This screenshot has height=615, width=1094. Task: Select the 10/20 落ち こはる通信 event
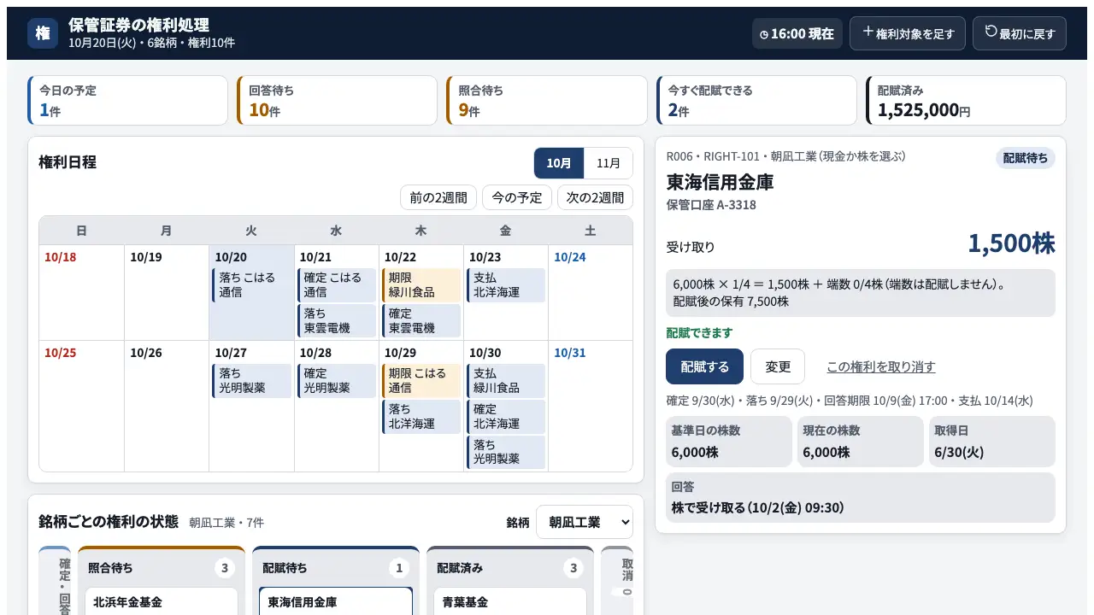(251, 285)
